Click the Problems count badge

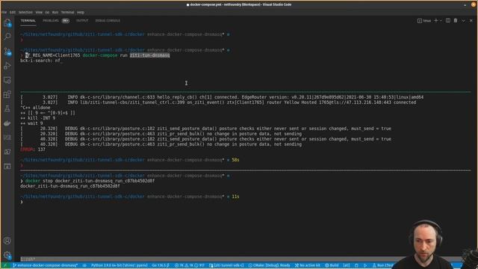[x=66, y=21]
